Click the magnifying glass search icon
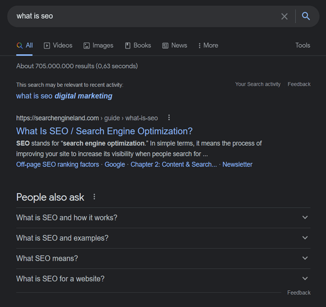The height and width of the screenshot is (307, 326). tap(306, 16)
